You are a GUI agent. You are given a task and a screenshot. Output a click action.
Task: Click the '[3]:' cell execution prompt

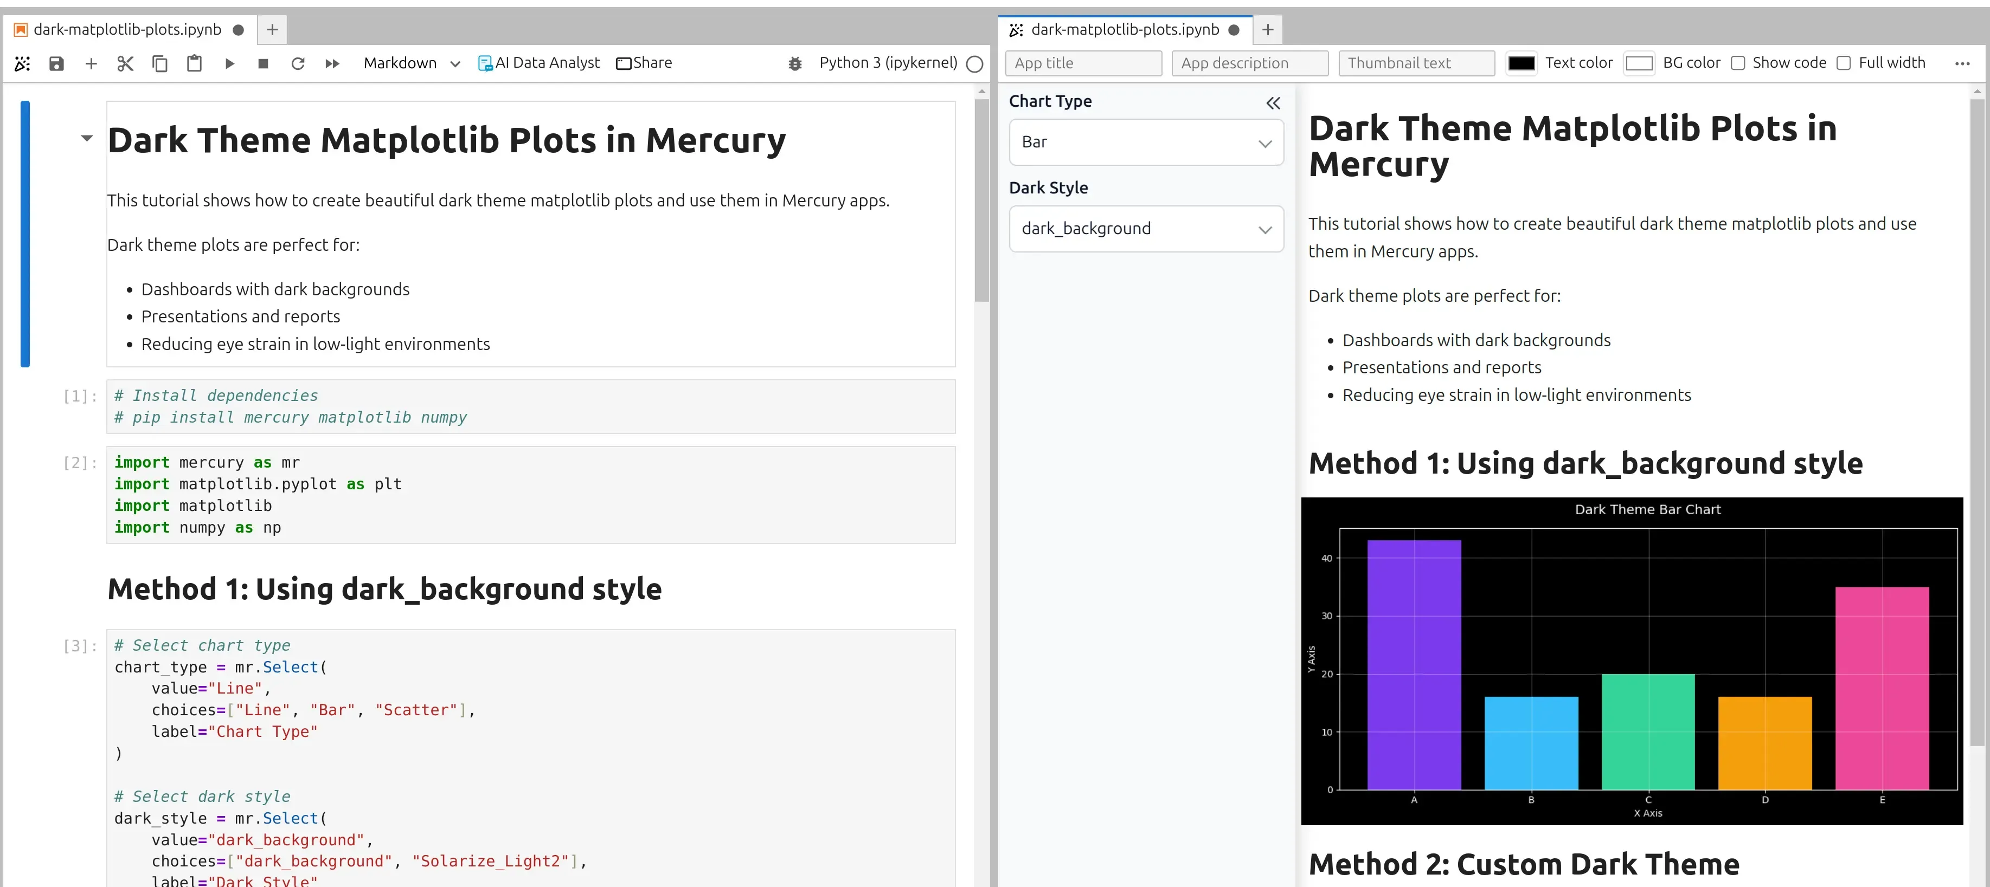click(80, 646)
